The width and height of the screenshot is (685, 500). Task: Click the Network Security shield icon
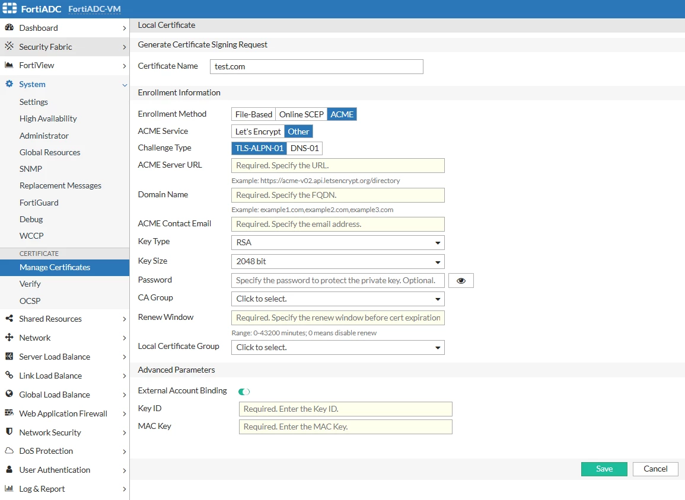click(x=9, y=431)
